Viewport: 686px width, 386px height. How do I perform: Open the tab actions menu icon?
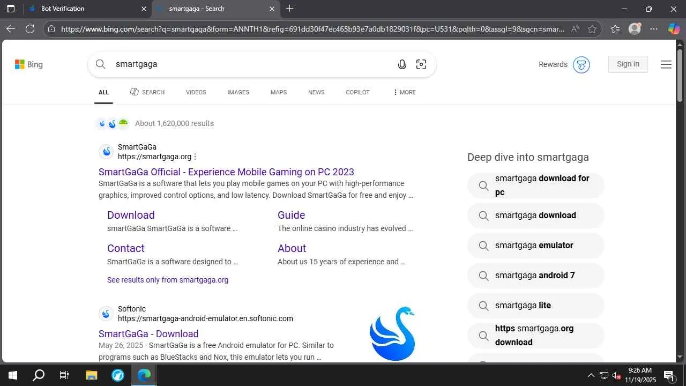pos(11,9)
